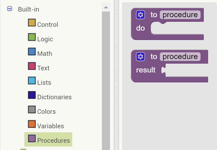This screenshot has width=217, height=150.
Task: Click the dark-blue Dictionaries category icon
Action: click(32, 95)
